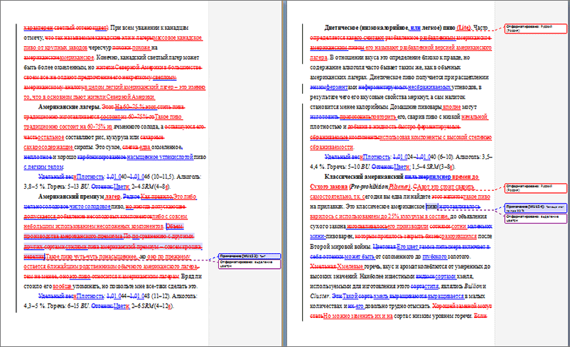Place cursor in heading 'Американские лагеры.'
This screenshot has height=347, width=570.
[x=69, y=107]
